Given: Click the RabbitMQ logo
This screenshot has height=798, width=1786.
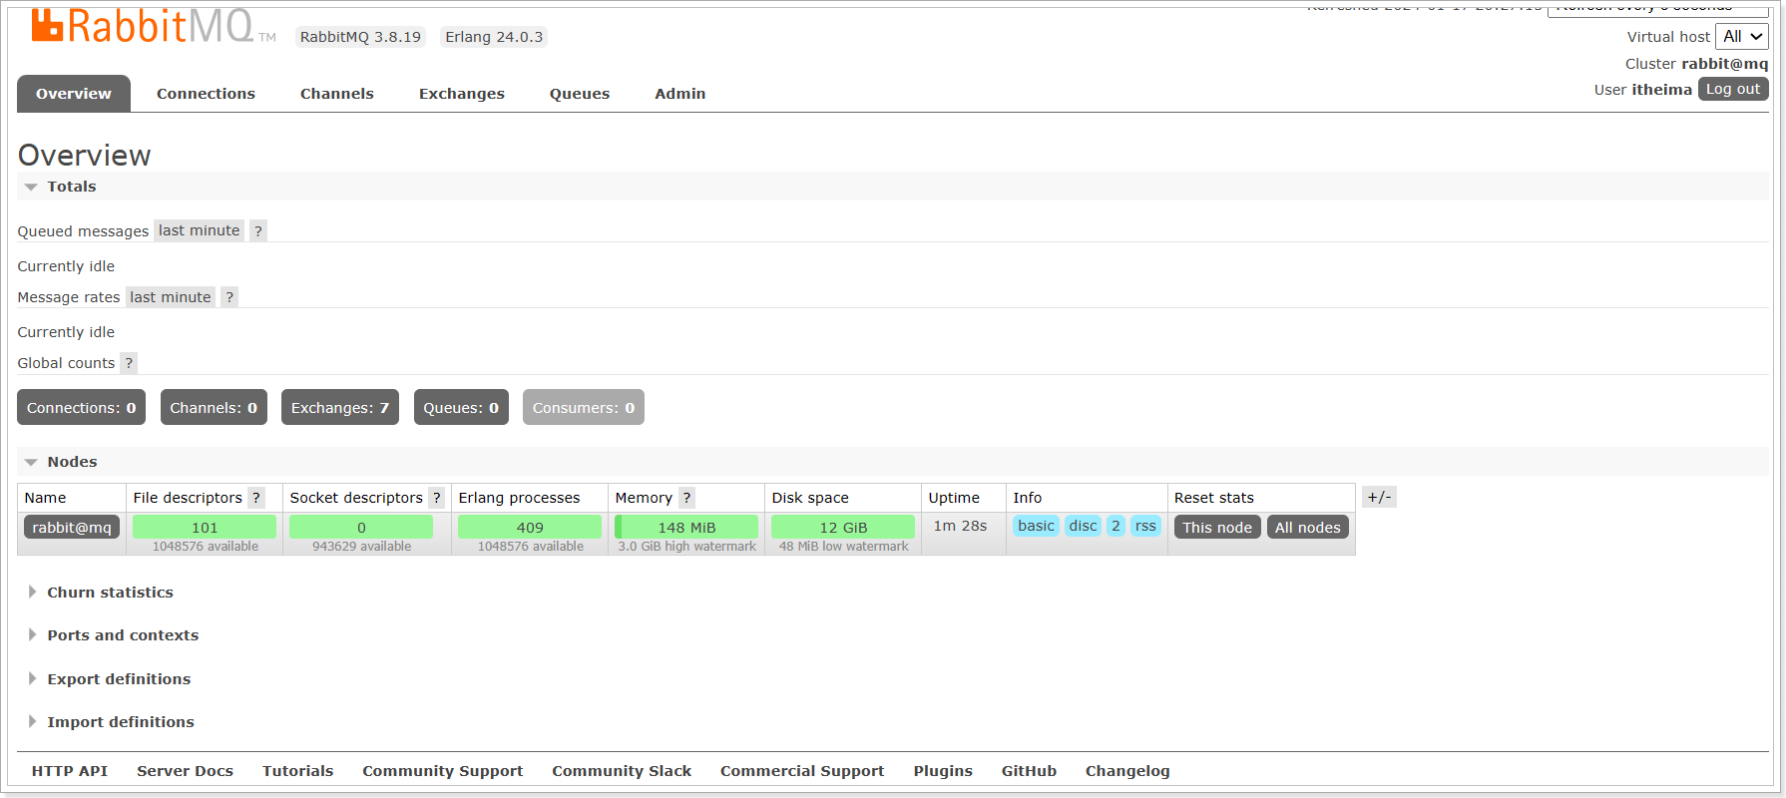Looking at the screenshot, I should pos(153,27).
